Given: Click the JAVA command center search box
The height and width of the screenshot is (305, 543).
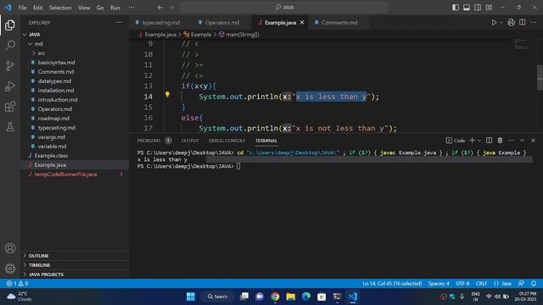Looking at the screenshot, I should click(x=284, y=8).
